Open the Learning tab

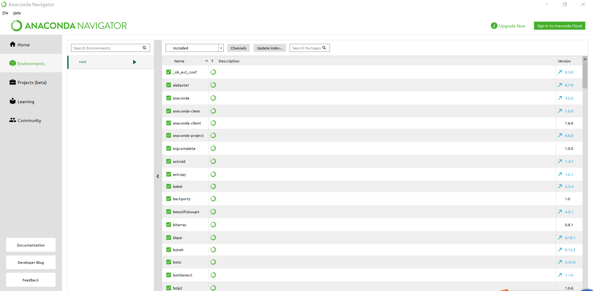pos(31,102)
